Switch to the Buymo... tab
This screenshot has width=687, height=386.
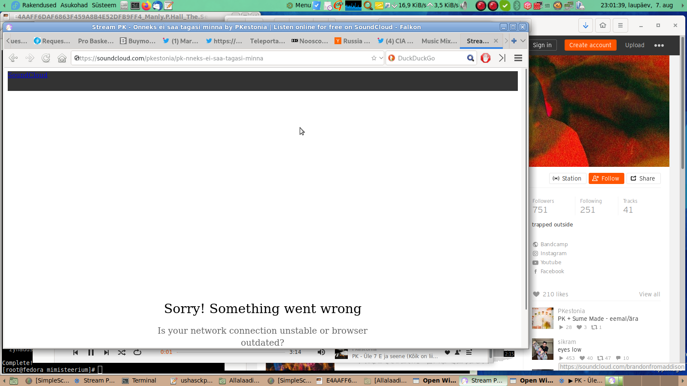point(138,41)
